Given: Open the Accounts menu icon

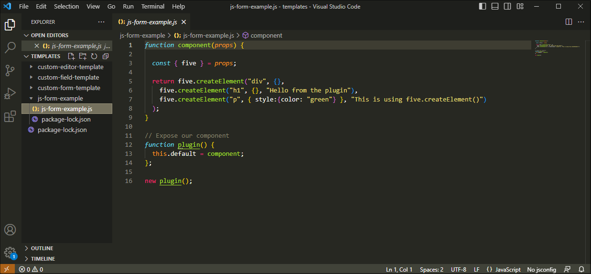Looking at the screenshot, I should coord(10,230).
